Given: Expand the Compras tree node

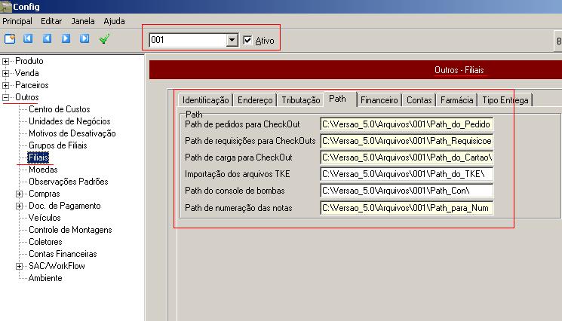Looking at the screenshot, I should click(20, 194).
